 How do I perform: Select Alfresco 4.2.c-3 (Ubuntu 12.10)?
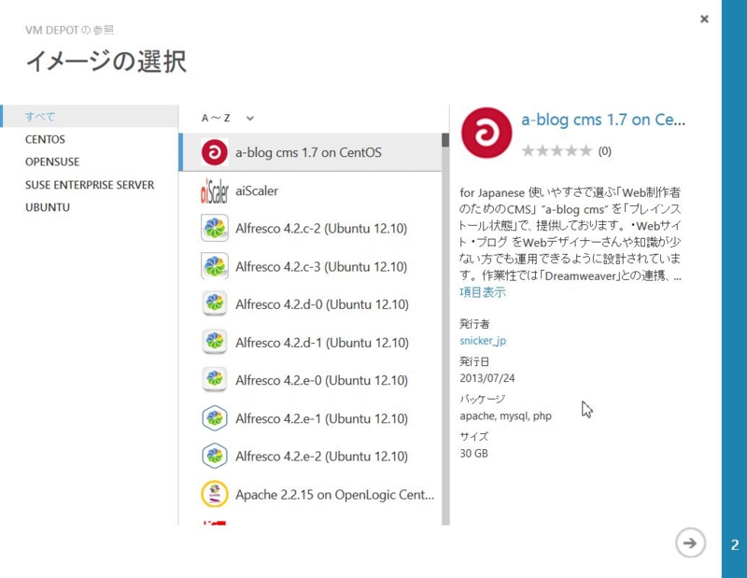311,266
